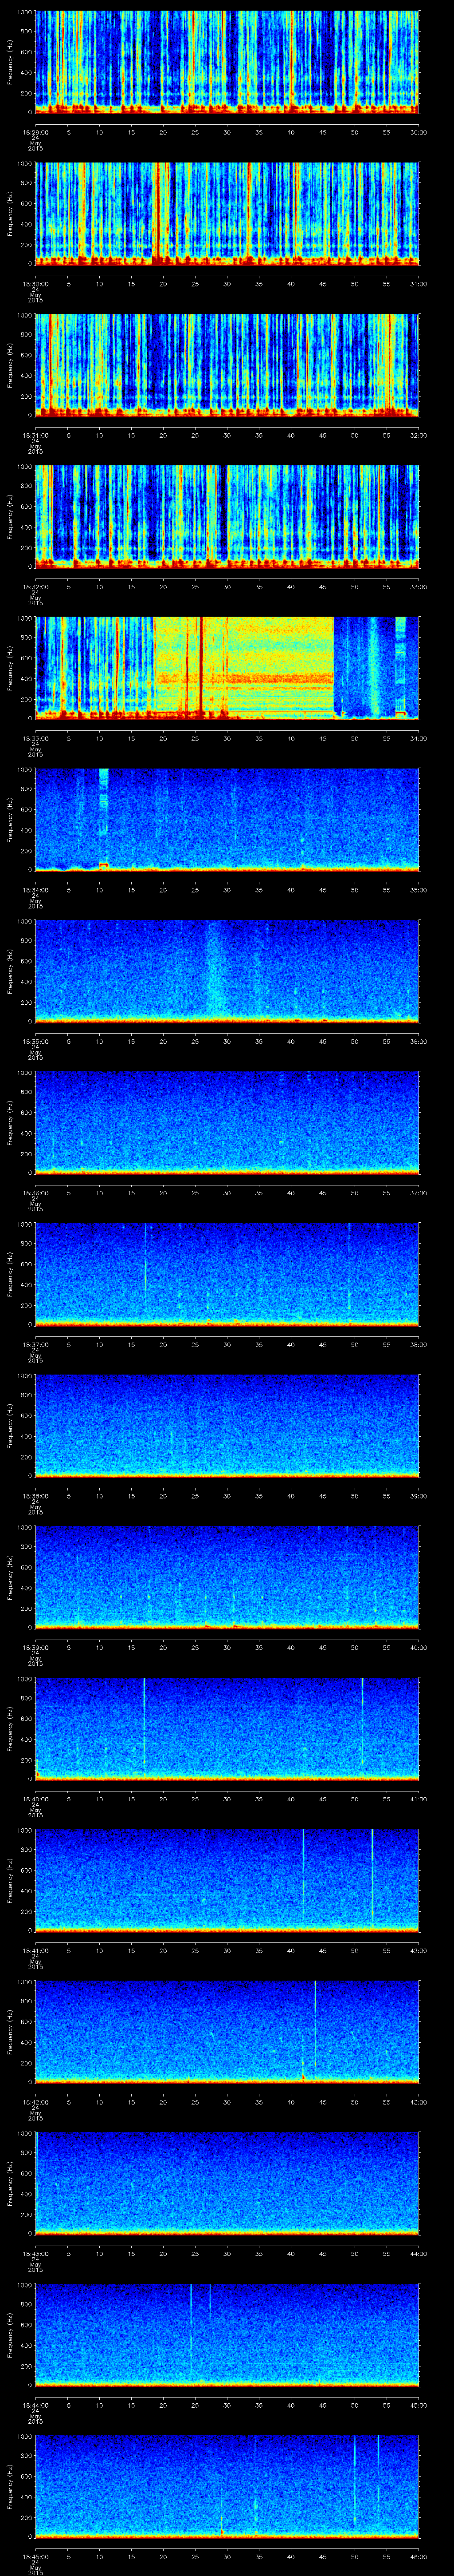Click the 18:33:00 start time label
The image size is (454, 2576).
[35, 738]
